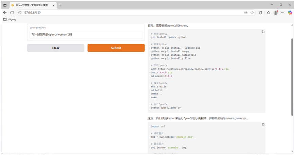The width and height of the screenshot is (295, 155).
Task: Click the page vertical scrollbar thumb
Action: point(292,77)
